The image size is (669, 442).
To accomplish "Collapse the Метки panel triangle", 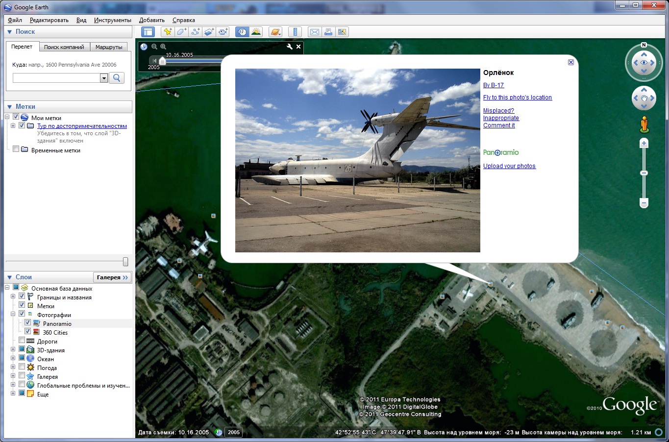I will [9, 107].
